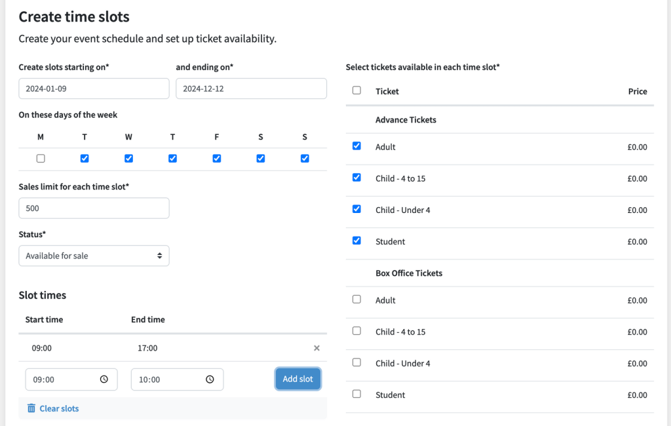This screenshot has height=426, width=671.
Task: Click the Clear slots link
Action: point(59,408)
